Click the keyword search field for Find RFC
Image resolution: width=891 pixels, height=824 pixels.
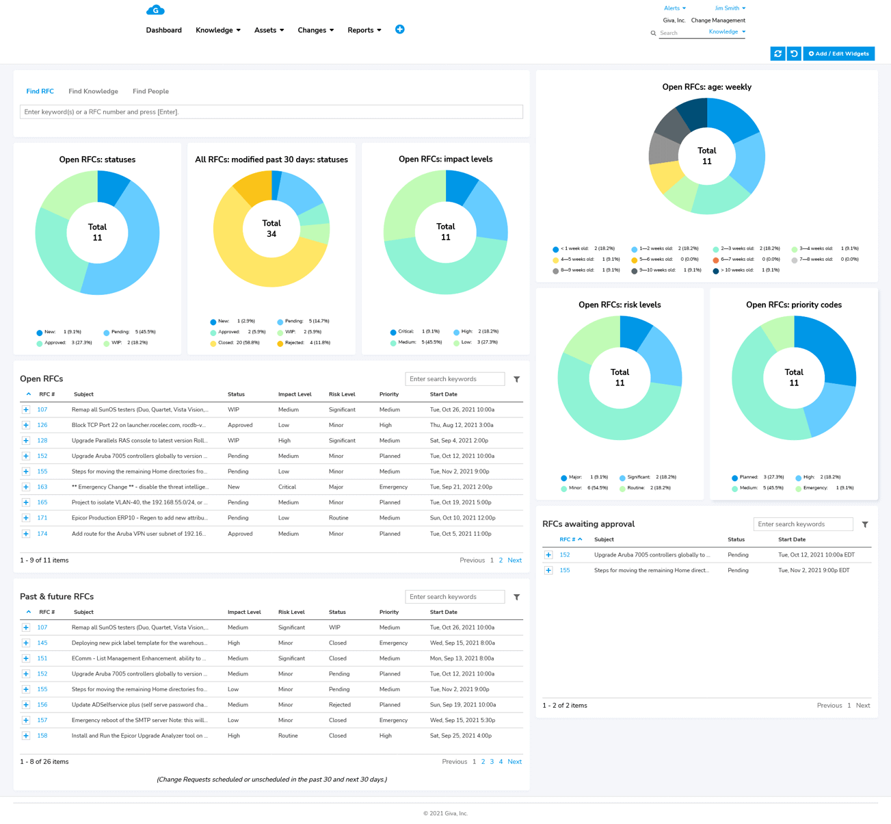[271, 112]
